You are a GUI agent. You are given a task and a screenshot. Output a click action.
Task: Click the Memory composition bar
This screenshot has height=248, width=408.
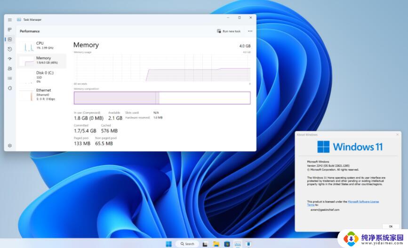pos(162,98)
